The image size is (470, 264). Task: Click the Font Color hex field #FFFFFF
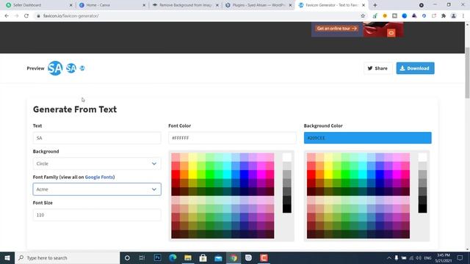[x=232, y=138]
